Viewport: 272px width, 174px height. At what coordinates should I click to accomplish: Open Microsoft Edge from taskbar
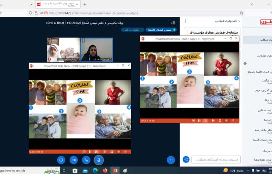coord(95,171)
